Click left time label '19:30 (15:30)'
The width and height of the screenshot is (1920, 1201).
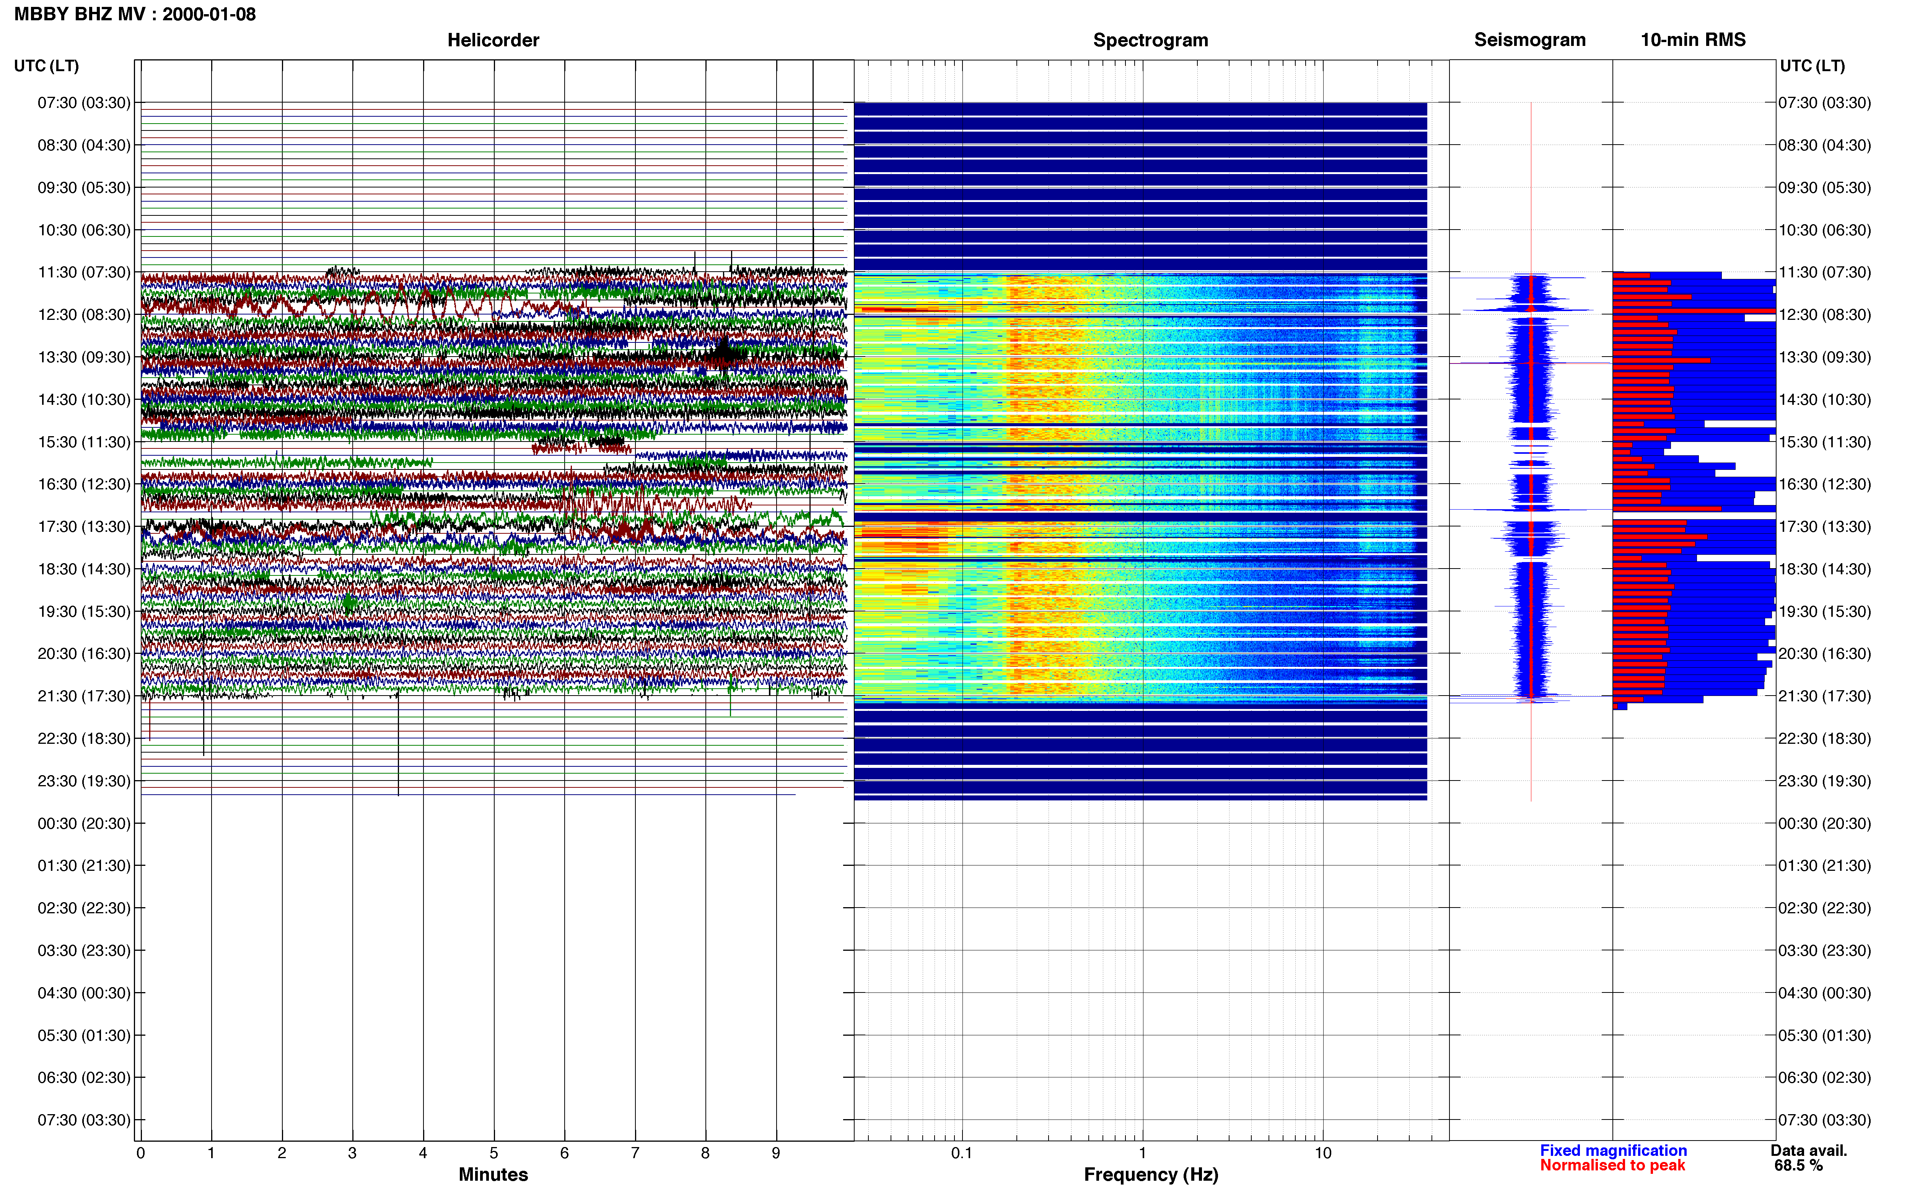(x=84, y=612)
